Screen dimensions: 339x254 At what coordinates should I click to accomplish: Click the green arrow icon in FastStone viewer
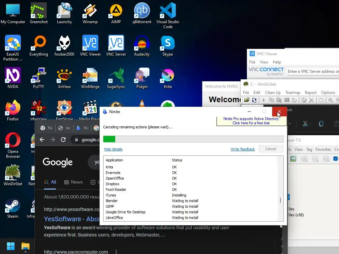coord(293,159)
